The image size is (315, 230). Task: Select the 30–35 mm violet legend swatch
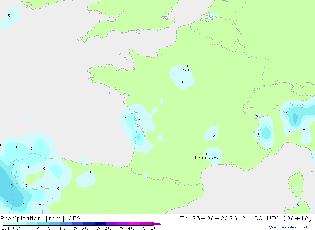coord(112,224)
